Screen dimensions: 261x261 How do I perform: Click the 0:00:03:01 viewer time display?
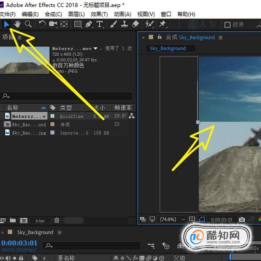pyautogui.click(x=221, y=220)
